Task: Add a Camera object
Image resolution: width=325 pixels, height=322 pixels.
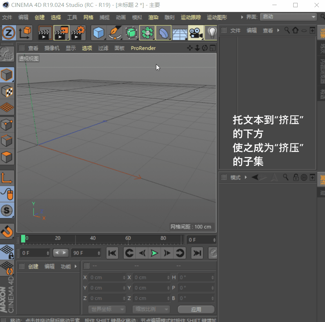Action: point(196,33)
